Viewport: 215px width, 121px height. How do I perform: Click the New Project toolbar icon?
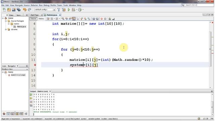pyautogui.click(x=9, y=10)
